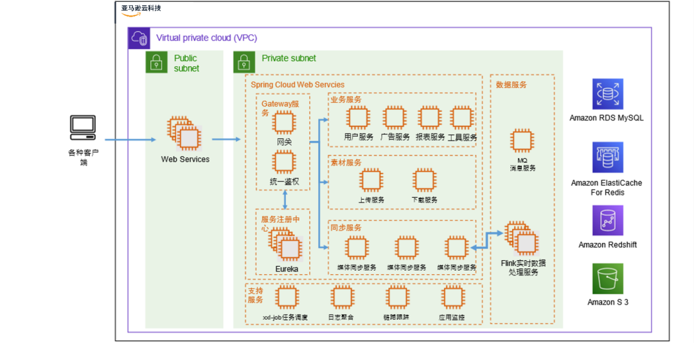The width and height of the screenshot is (694, 343).
Task: Select the 日志聚合 chip icon
Action: tap(343, 297)
